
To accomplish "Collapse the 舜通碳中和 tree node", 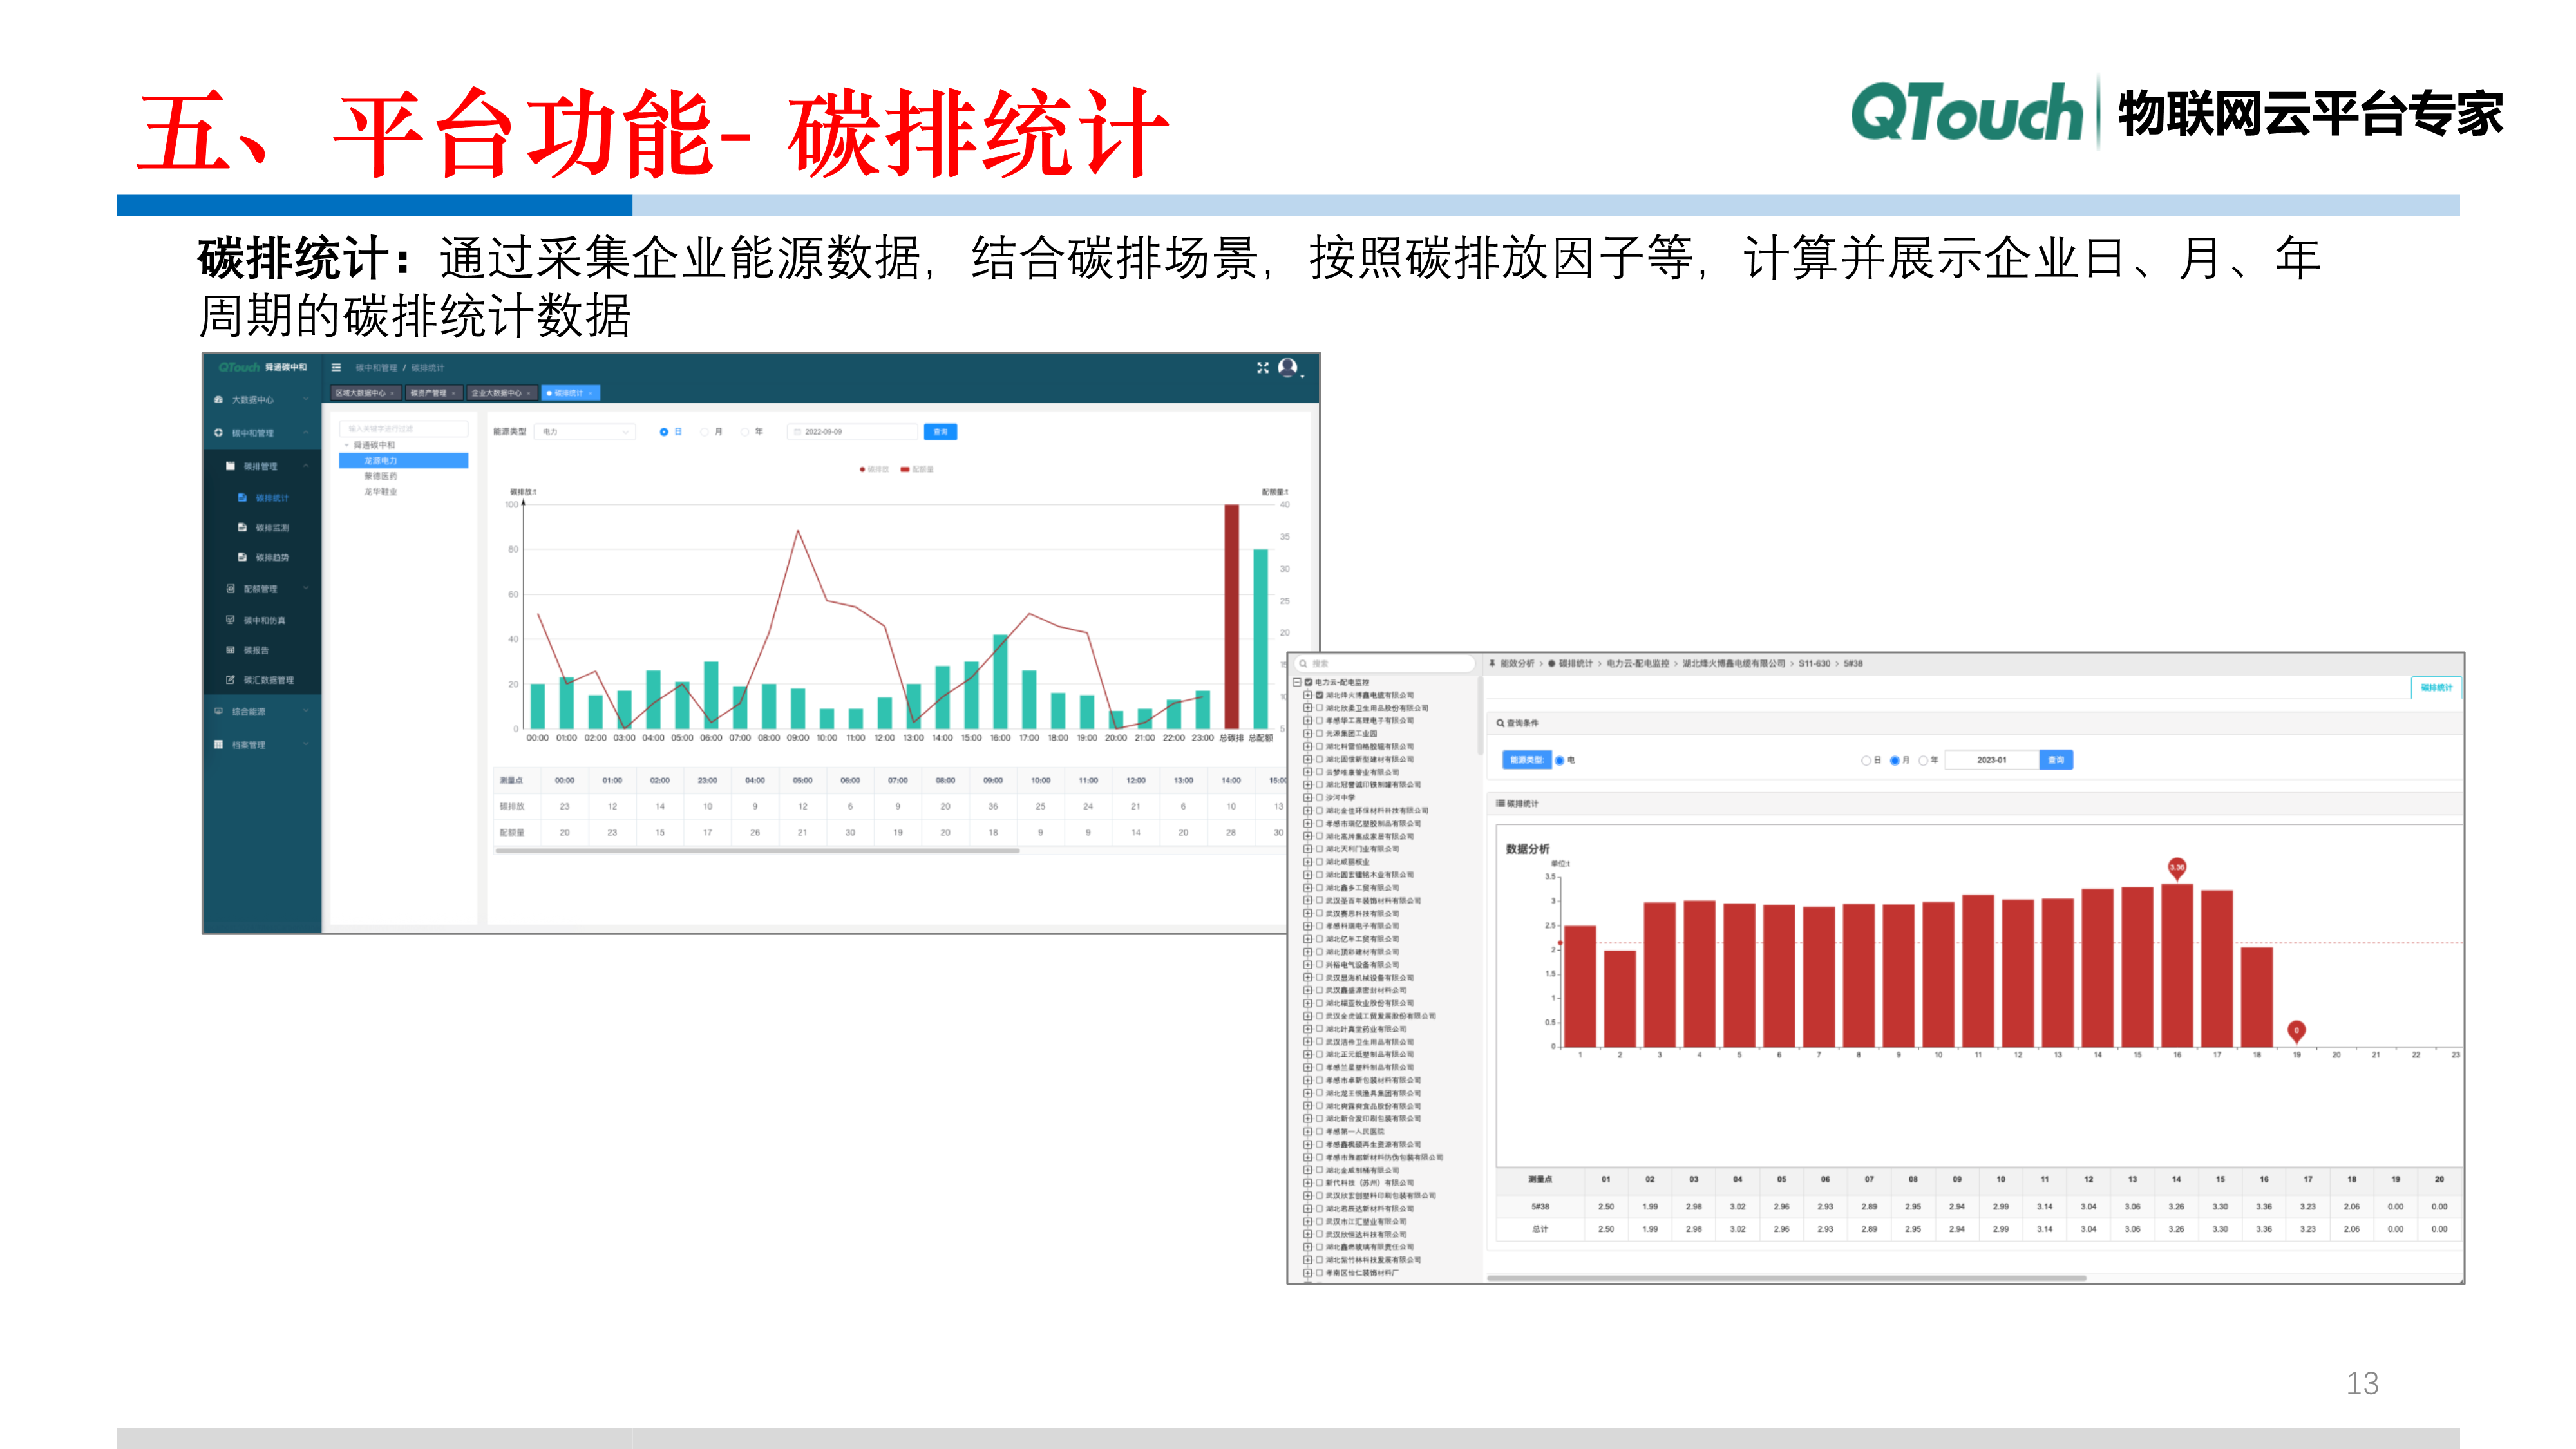I will click(x=346, y=445).
